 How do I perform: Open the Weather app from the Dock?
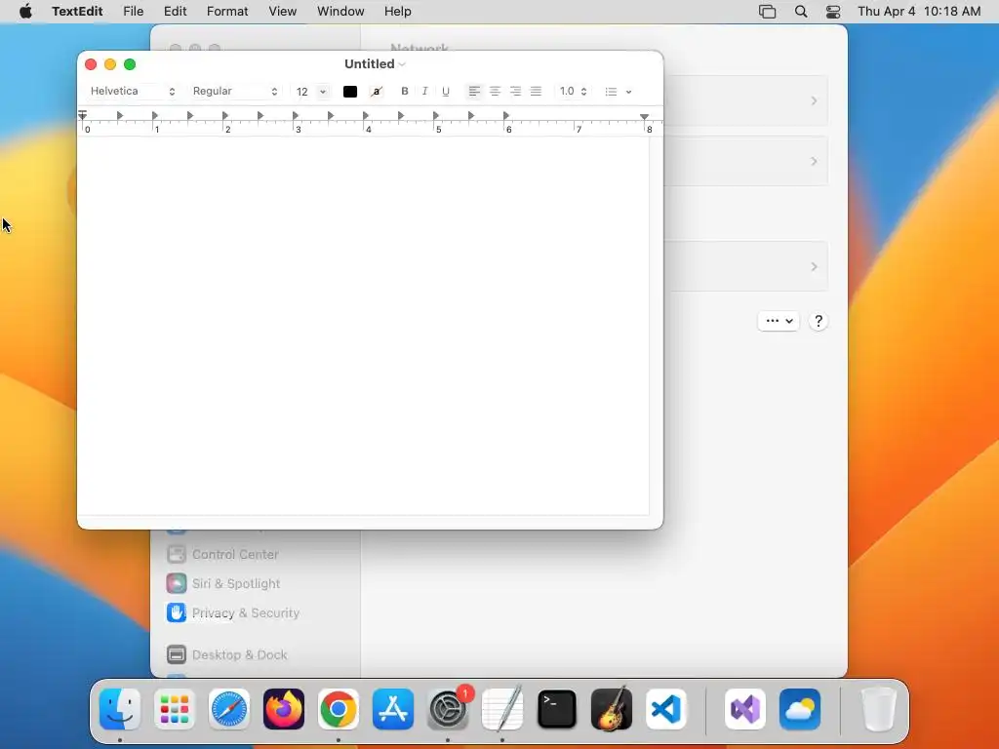tap(800, 709)
